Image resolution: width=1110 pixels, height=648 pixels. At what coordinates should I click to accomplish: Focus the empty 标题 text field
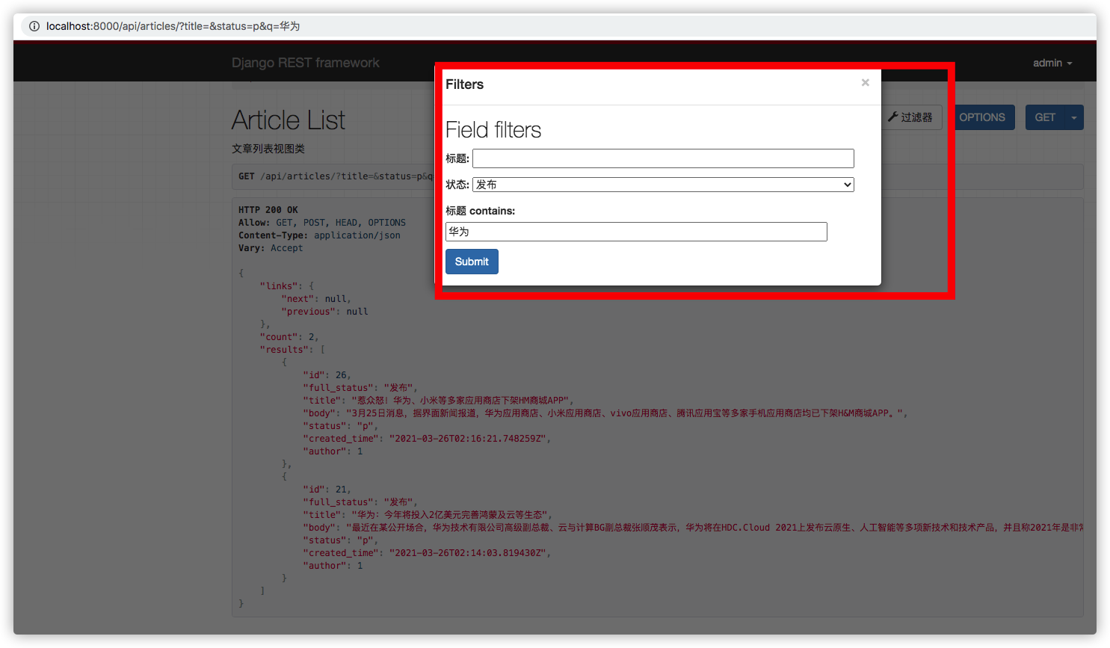coord(663,158)
